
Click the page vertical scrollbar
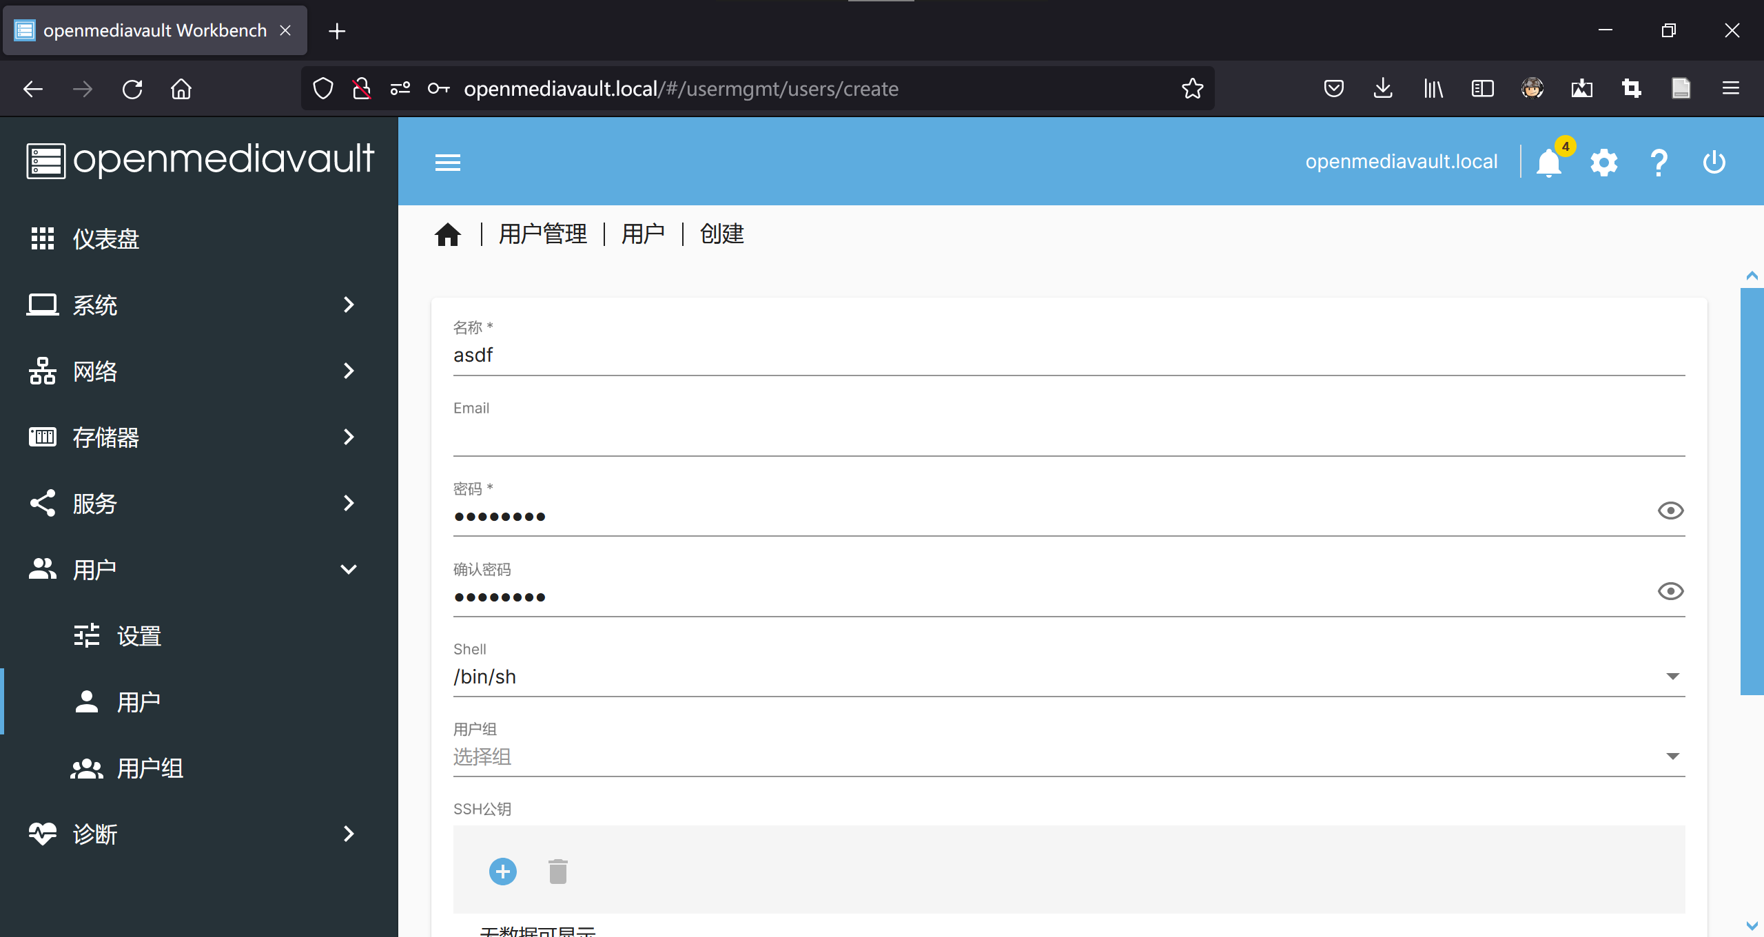(x=1752, y=491)
